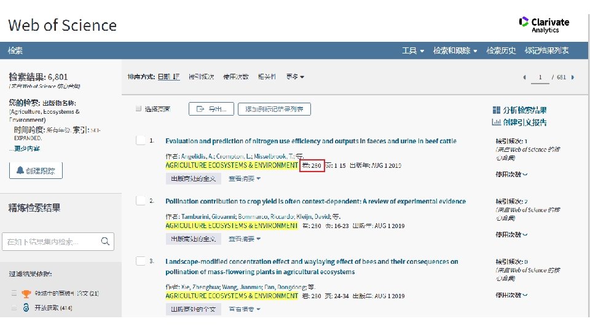Image resolution: width=590 pixels, height=332 pixels.
Task: Open the 工具 dropdown menu
Action: [x=413, y=50]
